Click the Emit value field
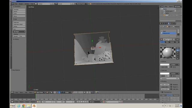Viewport: 192px width, 108px height. point(165,85)
